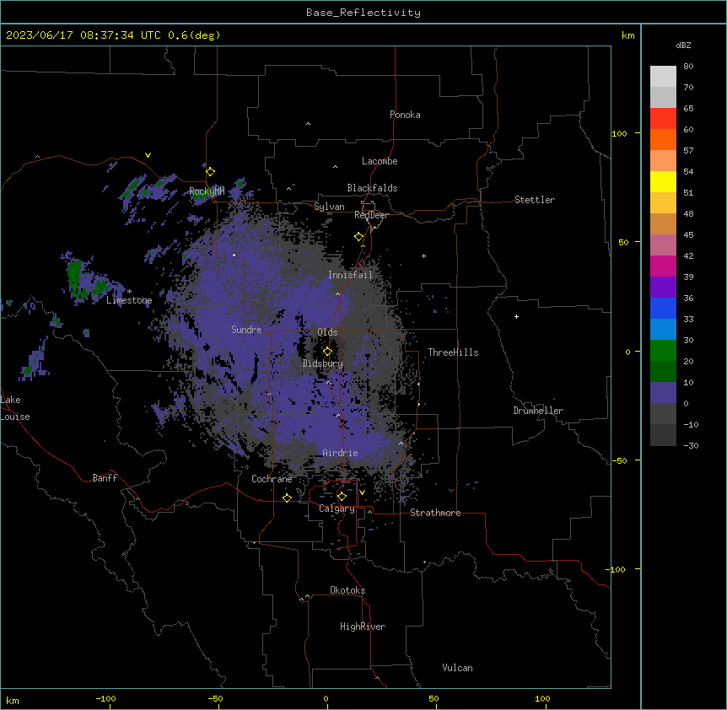The width and height of the screenshot is (727, 710).
Task: Click the bright green 30-20 dBZ legend swatch
Action: [663, 351]
